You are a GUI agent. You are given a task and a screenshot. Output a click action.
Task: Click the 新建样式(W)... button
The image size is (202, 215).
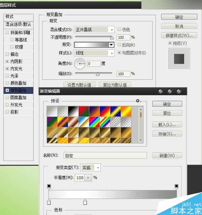pyautogui.click(x=179, y=35)
